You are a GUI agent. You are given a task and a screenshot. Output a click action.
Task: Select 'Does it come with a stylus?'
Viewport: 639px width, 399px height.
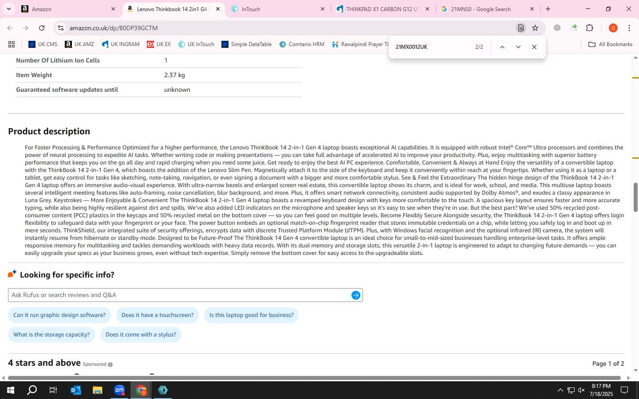[x=141, y=335]
